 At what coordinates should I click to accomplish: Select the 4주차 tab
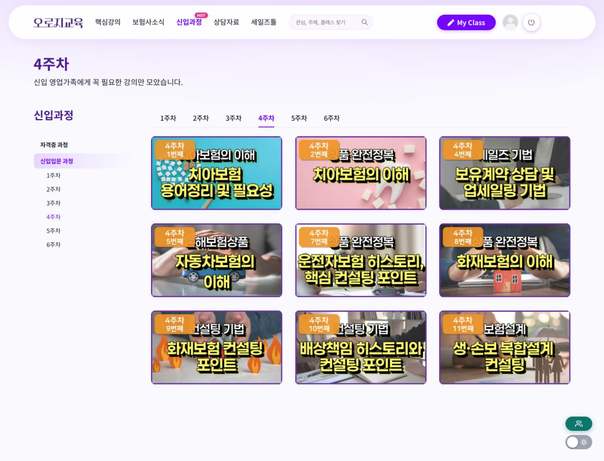tap(267, 118)
